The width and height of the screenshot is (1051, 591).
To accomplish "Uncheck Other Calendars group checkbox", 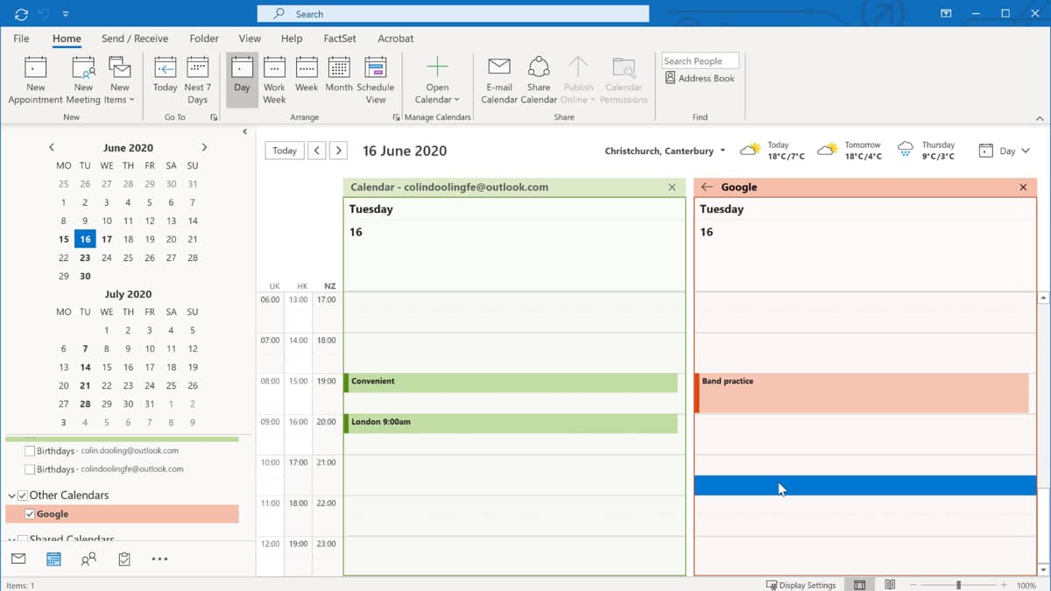I will 23,496.
